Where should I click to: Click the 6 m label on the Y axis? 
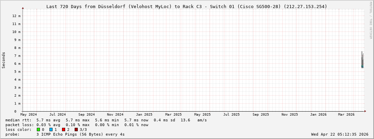17,64
